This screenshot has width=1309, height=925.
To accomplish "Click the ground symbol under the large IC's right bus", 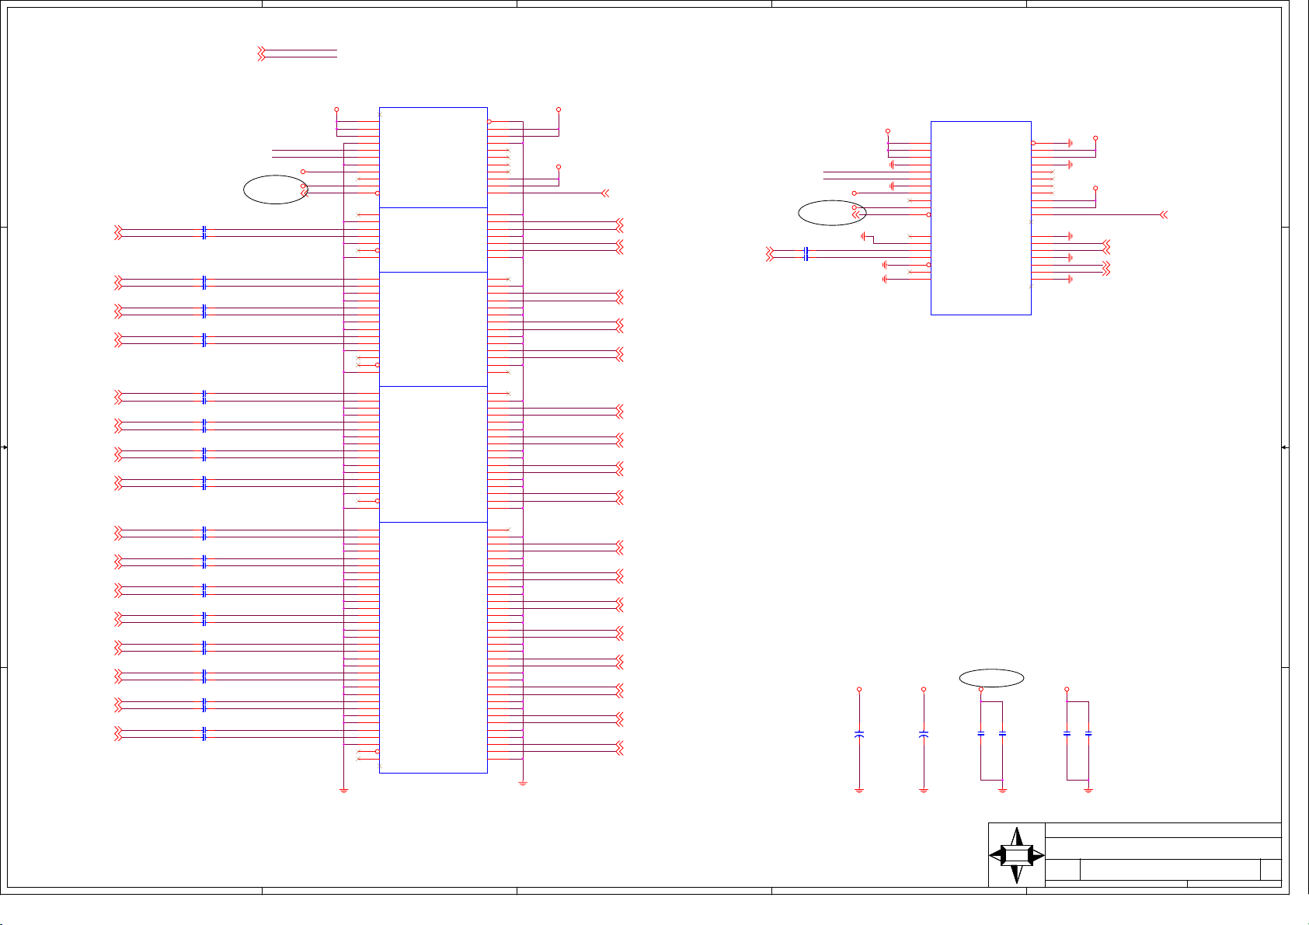I will [523, 784].
